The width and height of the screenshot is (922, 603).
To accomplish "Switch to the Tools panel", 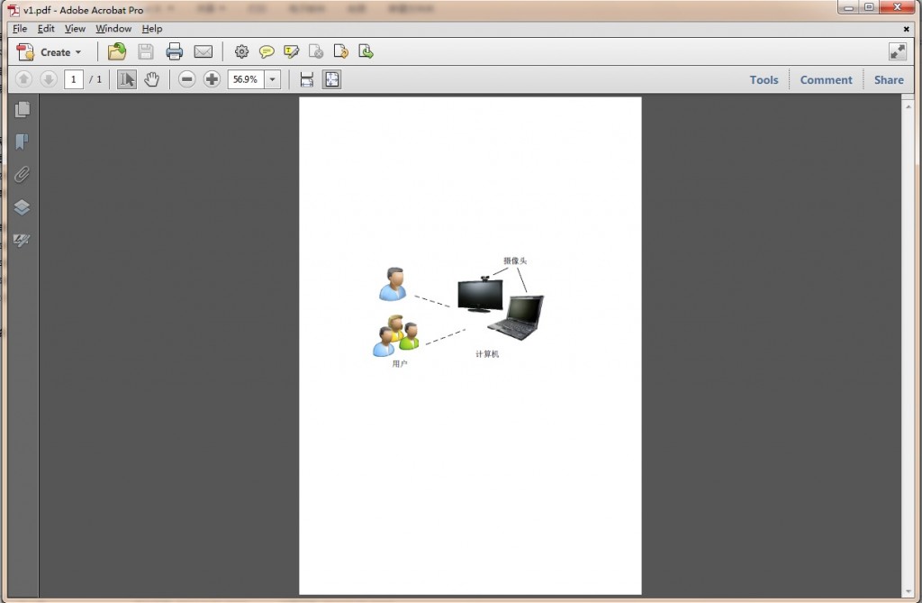I will tap(764, 79).
